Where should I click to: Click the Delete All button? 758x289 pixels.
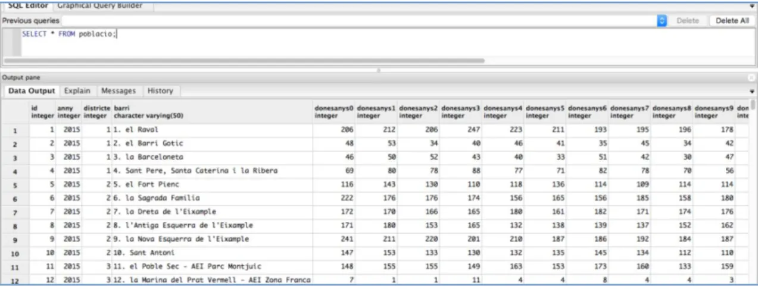(x=732, y=21)
